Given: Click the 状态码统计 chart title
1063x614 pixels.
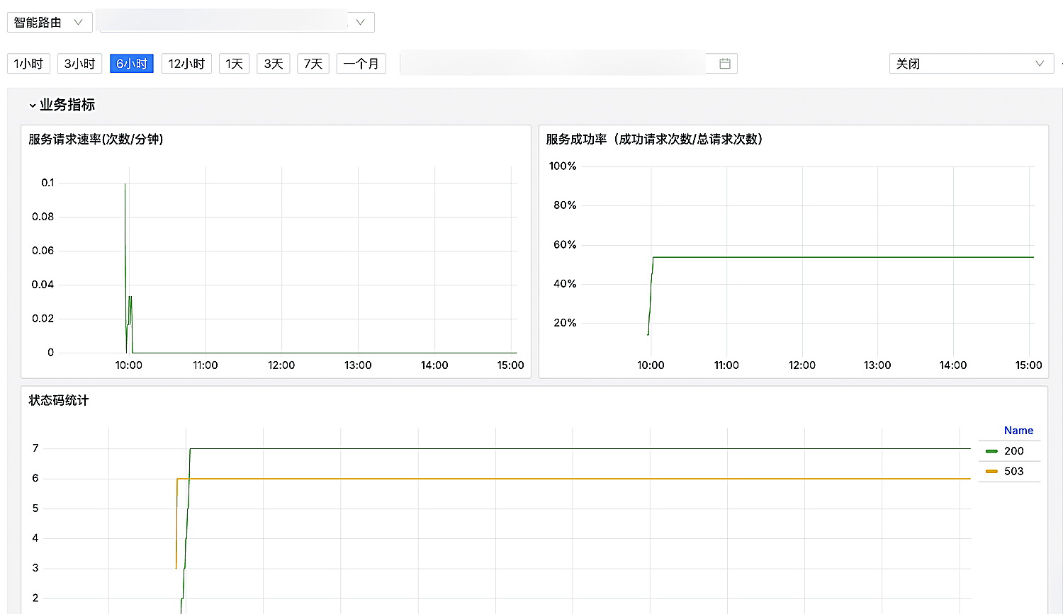Looking at the screenshot, I should point(59,401).
